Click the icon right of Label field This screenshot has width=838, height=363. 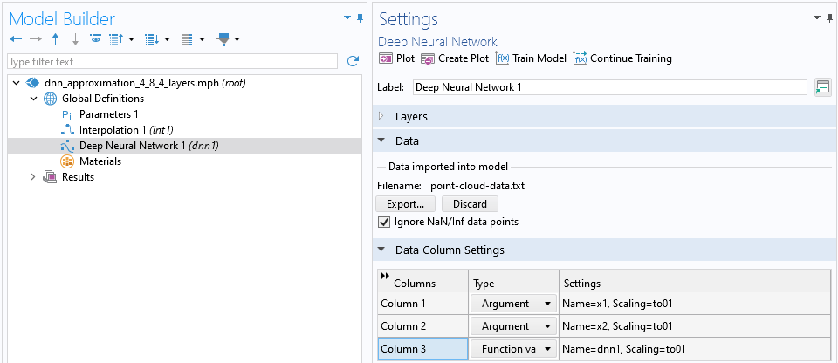point(821,86)
